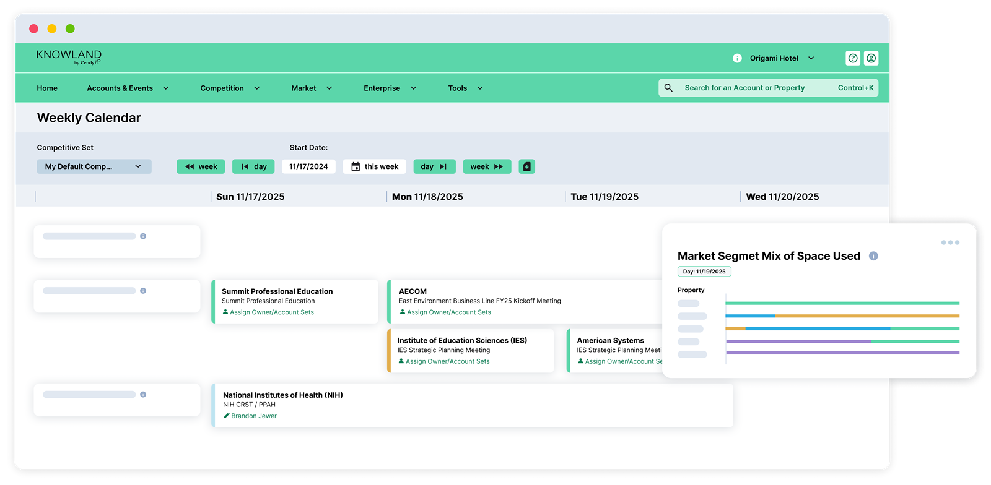Open the Competition menu
This screenshot has width=991, height=485.
pyautogui.click(x=230, y=88)
